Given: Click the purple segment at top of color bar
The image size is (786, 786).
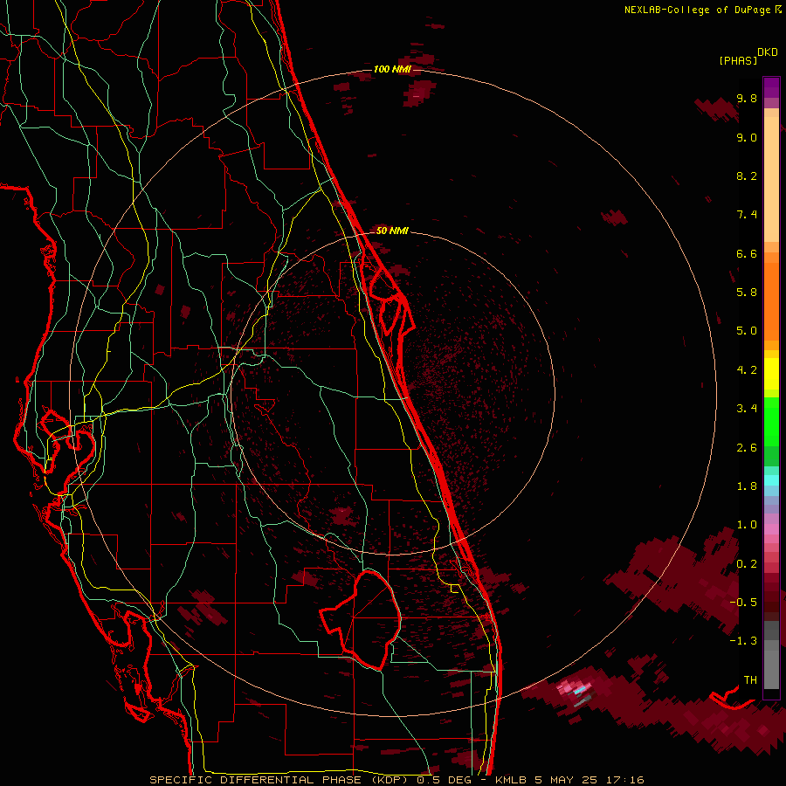Looking at the screenshot, I should click(x=771, y=88).
